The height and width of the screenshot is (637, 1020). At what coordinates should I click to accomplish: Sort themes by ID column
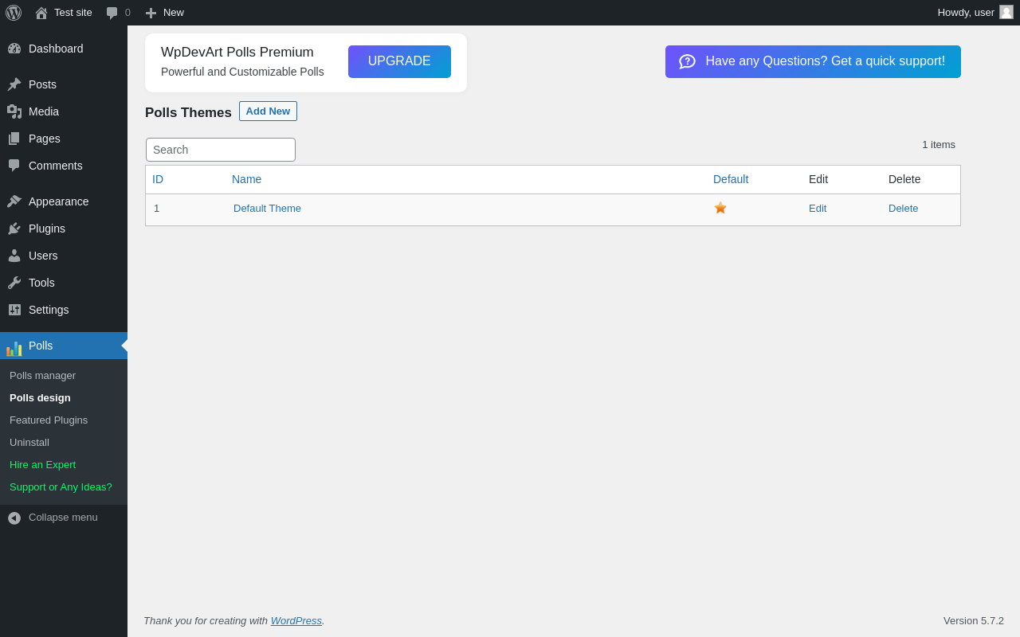pyautogui.click(x=158, y=179)
